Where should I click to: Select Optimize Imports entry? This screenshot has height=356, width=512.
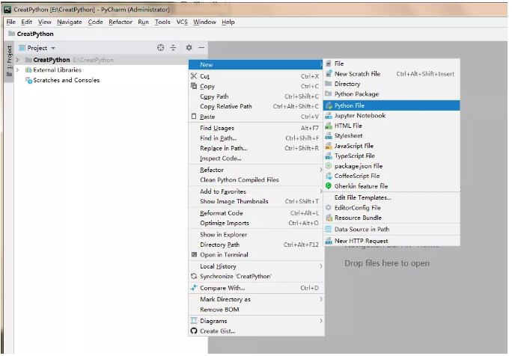coord(256,223)
